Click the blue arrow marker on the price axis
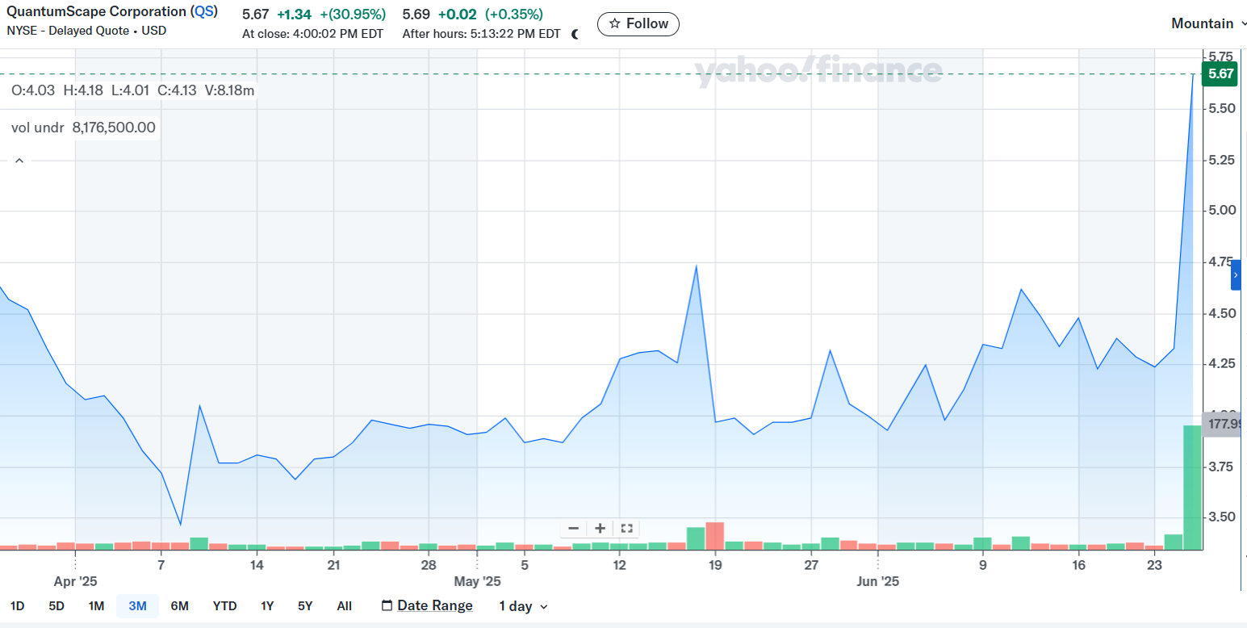 click(1237, 275)
